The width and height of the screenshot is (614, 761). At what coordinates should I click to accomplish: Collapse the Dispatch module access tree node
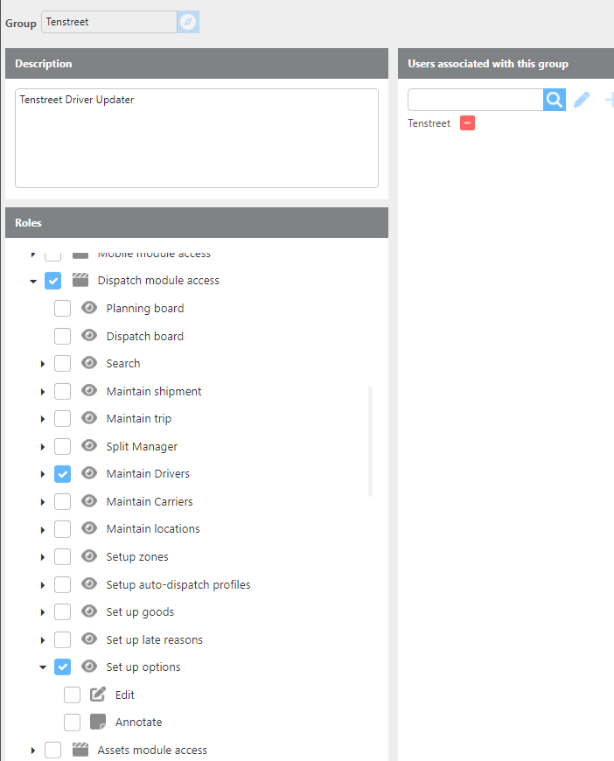[33, 282]
